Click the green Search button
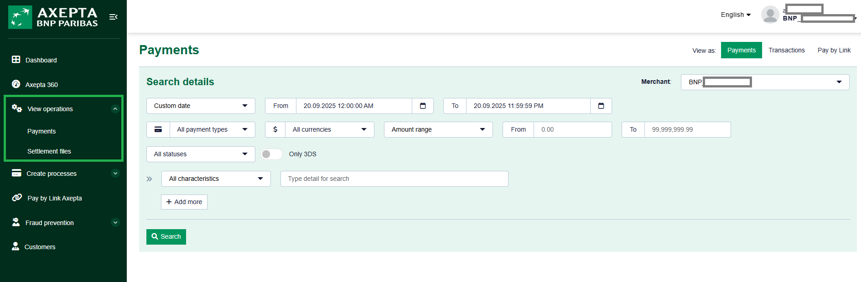The height and width of the screenshot is (282, 861). click(166, 236)
